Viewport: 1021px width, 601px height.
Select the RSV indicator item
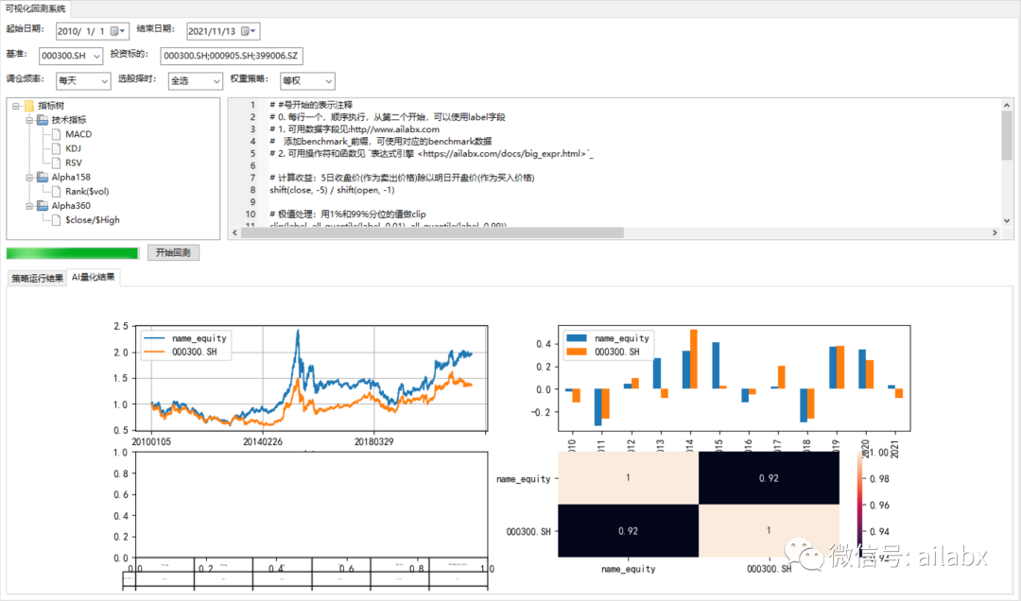click(x=74, y=163)
